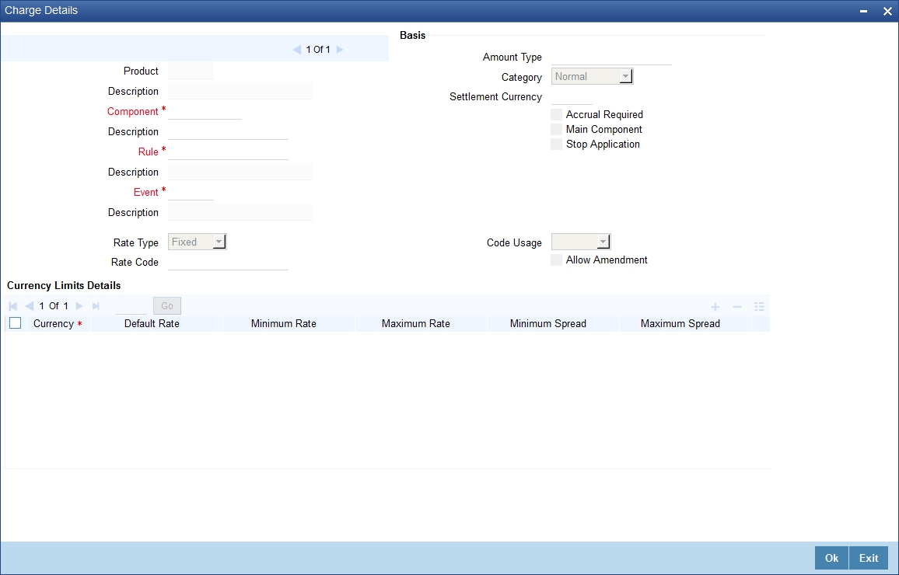Image resolution: width=899 pixels, height=575 pixels.
Task: Click the Event Description field
Action: [240, 212]
